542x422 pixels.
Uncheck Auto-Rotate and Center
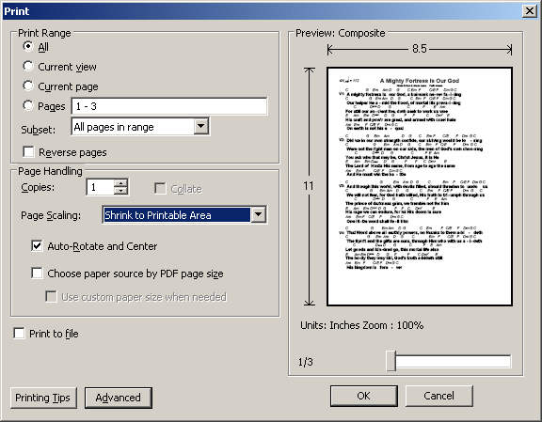point(37,245)
